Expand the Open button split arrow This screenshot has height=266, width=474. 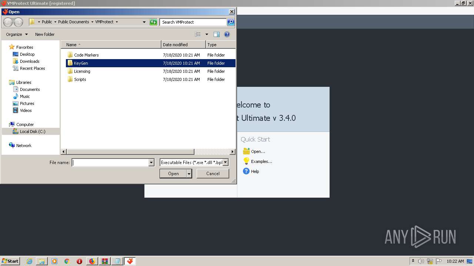tap(189, 174)
